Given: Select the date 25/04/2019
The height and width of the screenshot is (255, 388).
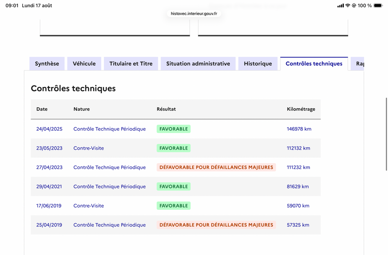Looking at the screenshot, I should click(x=49, y=225).
